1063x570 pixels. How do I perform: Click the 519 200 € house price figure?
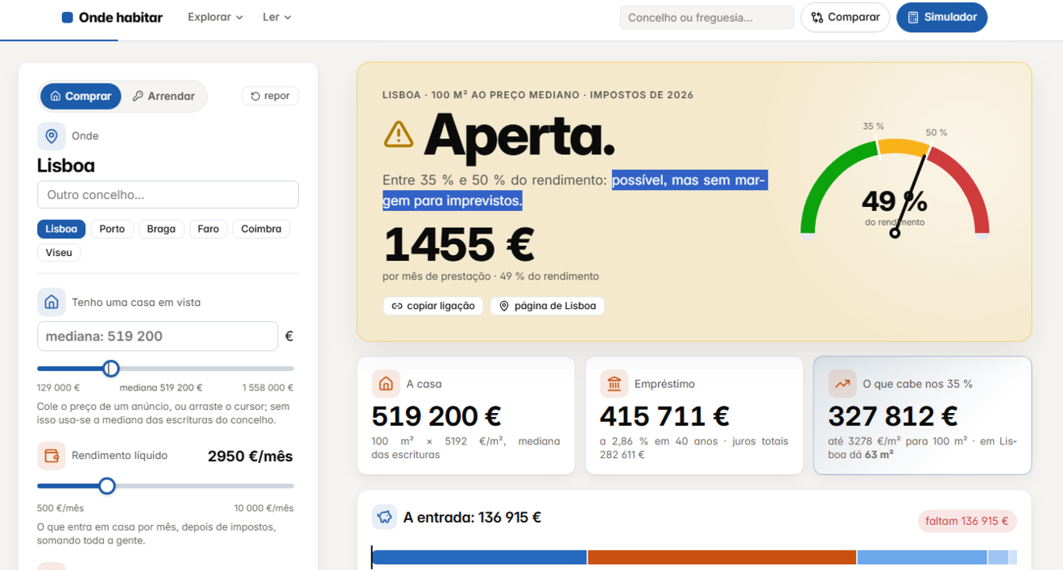point(436,416)
